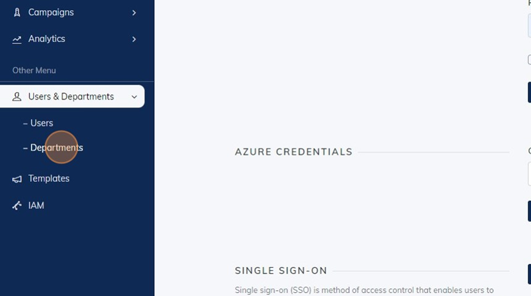Image resolution: width=531 pixels, height=296 pixels.
Task: Go to the Templates menu label
Action: pos(48,179)
